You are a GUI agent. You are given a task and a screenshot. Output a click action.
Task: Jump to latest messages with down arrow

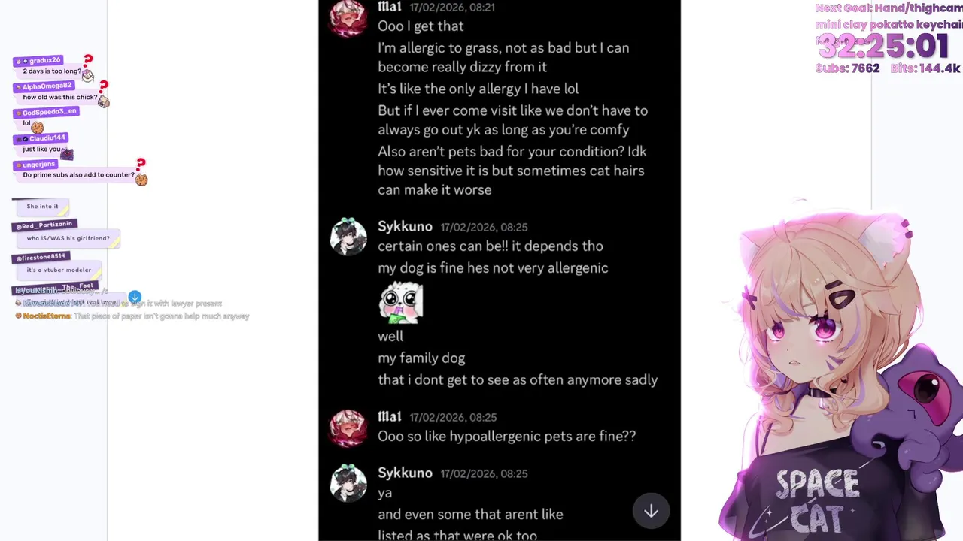click(651, 511)
